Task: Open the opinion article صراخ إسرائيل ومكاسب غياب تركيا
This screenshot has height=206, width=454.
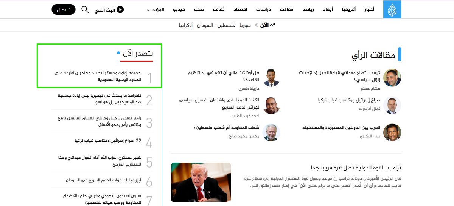Action: [x=349, y=100]
